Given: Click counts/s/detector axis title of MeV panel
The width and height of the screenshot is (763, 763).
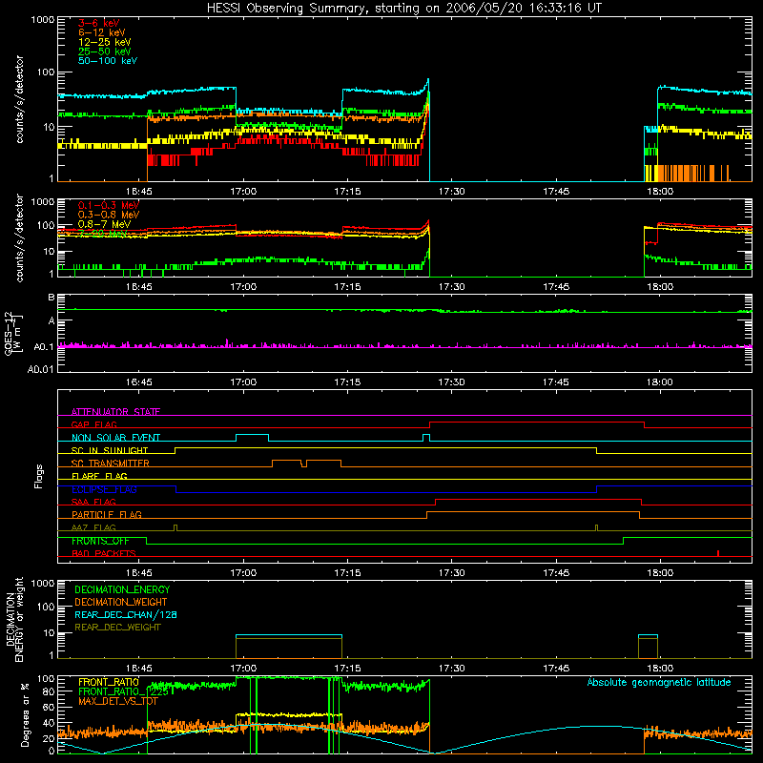Looking at the screenshot, I should 19,237.
